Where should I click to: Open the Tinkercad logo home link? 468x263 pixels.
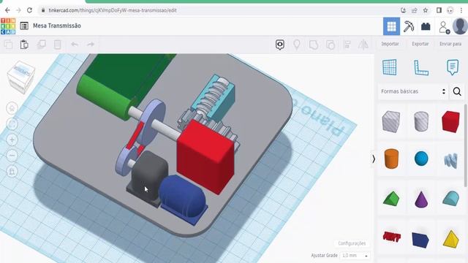click(8, 26)
